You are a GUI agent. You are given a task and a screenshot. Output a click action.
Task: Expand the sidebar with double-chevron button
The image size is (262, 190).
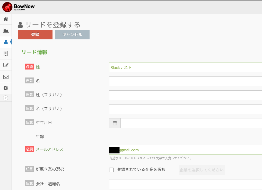click(6, 98)
